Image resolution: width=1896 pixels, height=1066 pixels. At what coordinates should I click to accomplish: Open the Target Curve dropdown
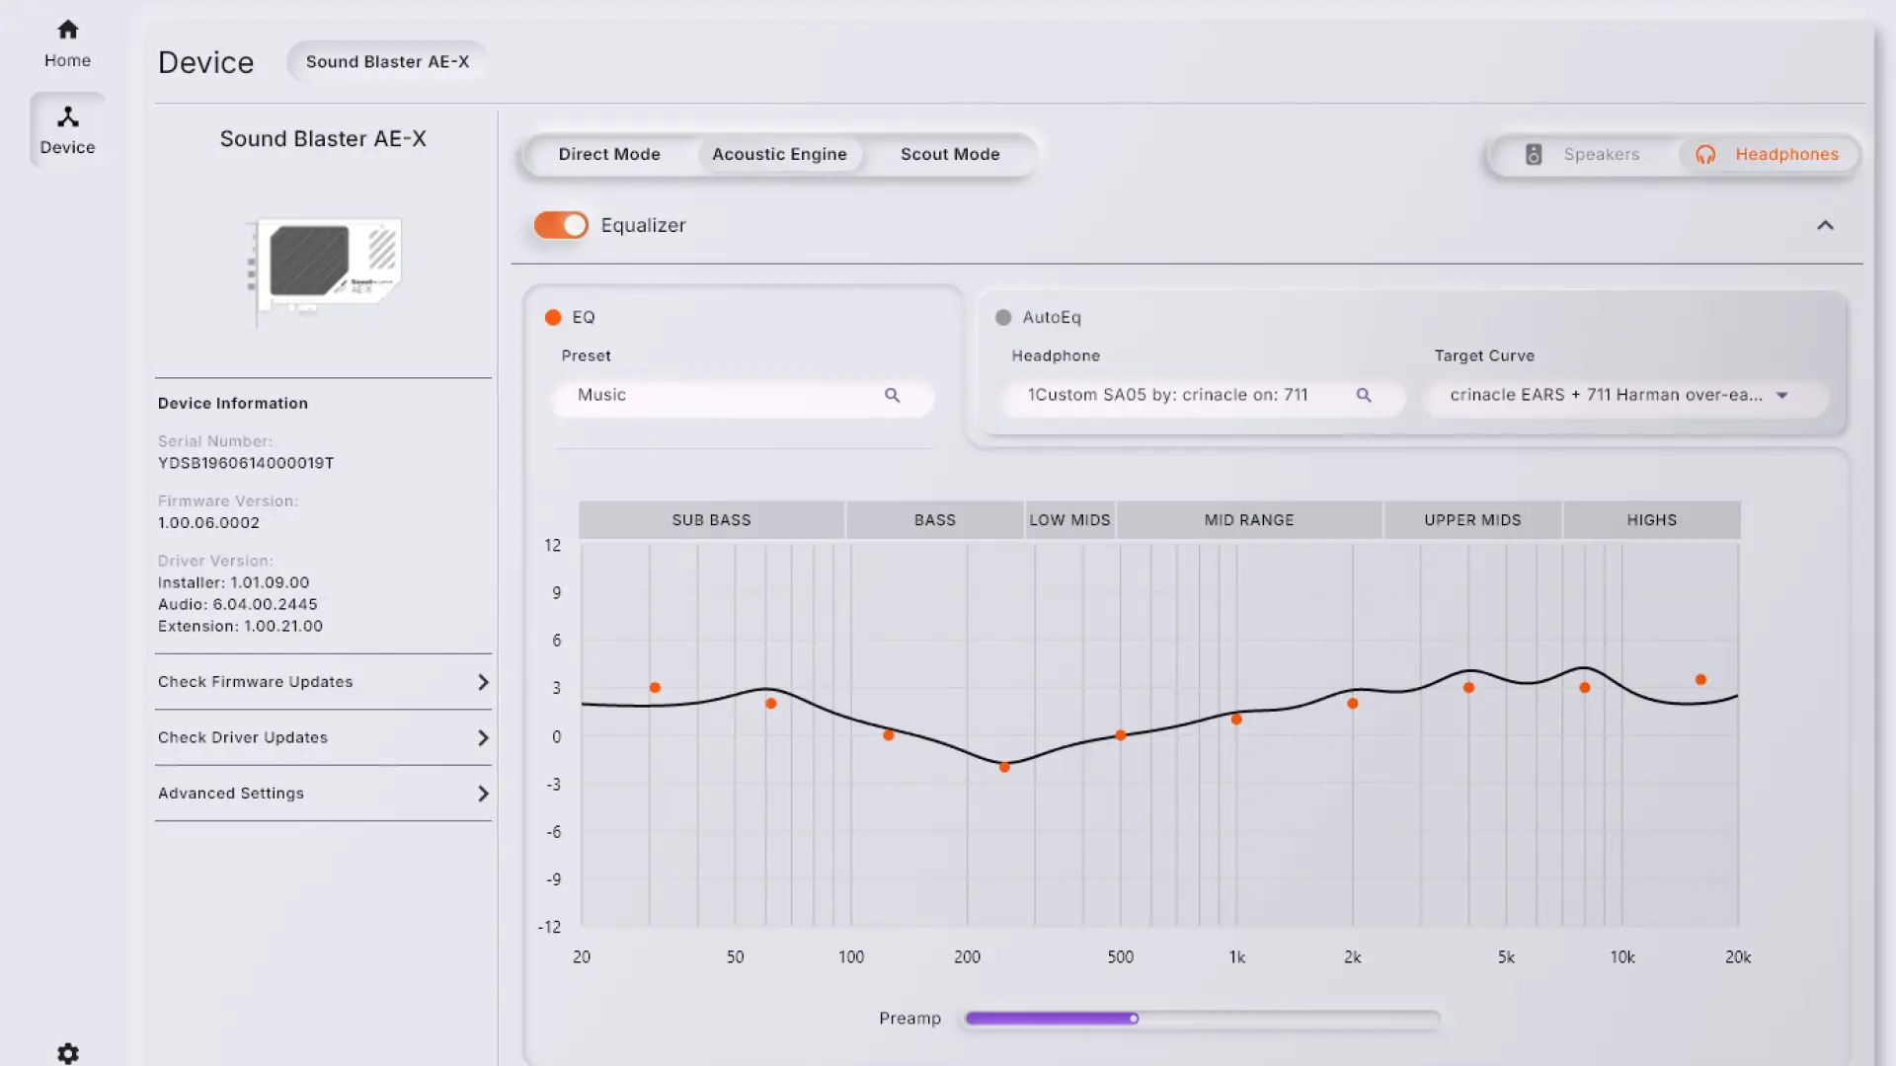[x=1626, y=395]
